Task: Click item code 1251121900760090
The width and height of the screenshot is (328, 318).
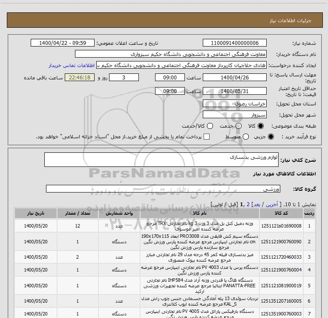Action: (x=281, y=242)
